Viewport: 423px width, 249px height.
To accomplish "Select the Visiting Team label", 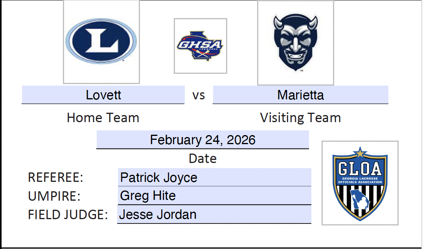I will [300, 118].
